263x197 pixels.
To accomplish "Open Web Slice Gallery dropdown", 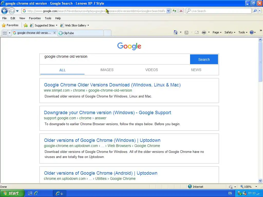I will (x=75, y=25).
